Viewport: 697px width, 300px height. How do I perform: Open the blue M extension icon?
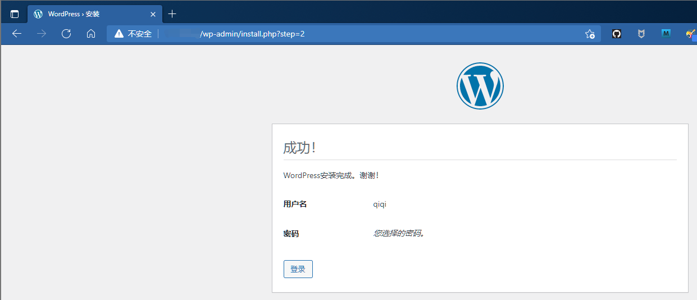coord(666,34)
